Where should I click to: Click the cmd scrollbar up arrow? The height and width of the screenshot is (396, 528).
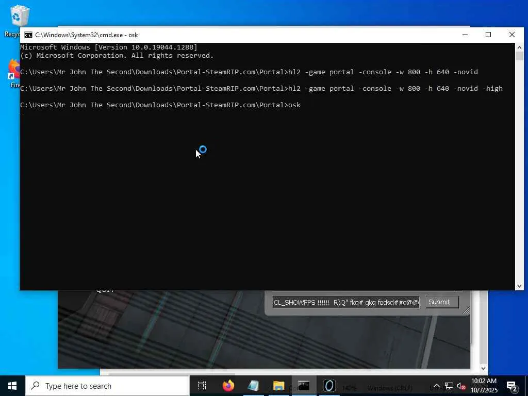coord(519,47)
